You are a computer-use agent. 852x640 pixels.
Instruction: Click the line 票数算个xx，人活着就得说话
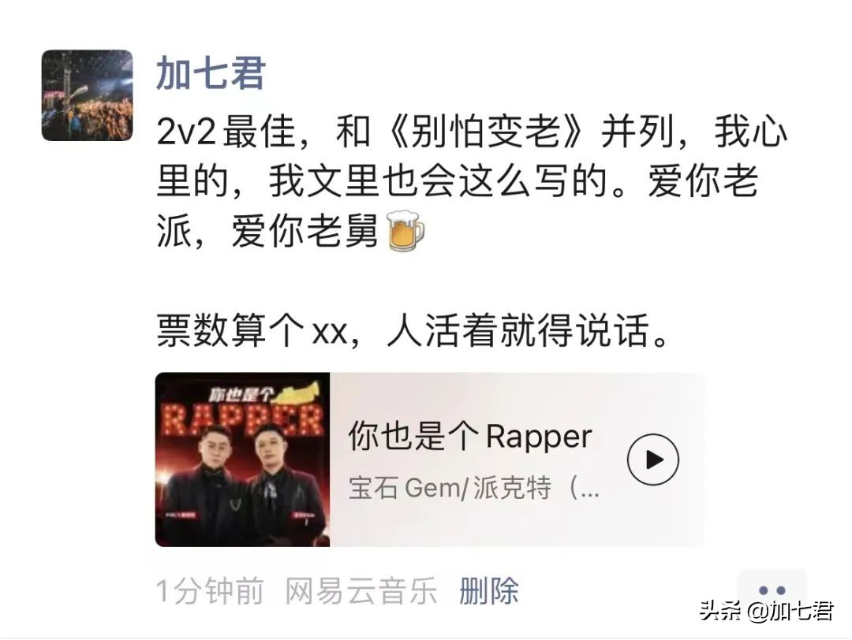point(413,329)
